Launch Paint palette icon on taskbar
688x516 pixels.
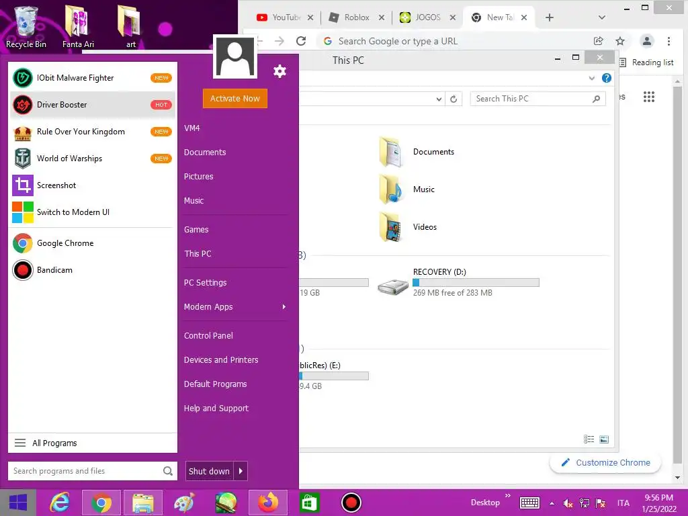click(184, 503)
